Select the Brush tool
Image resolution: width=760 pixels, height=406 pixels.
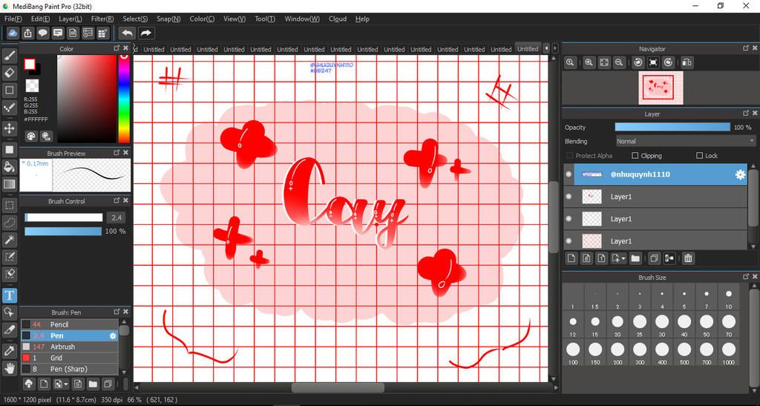(9, 56)
